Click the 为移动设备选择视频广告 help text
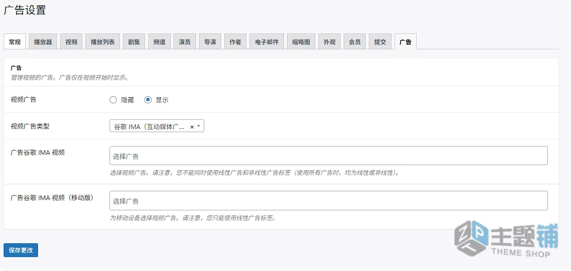The width and height of the screenshot is (571, 271). click(193, 218)
